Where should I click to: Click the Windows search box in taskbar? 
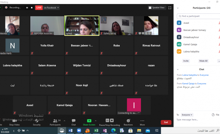(x=190, y=131)
